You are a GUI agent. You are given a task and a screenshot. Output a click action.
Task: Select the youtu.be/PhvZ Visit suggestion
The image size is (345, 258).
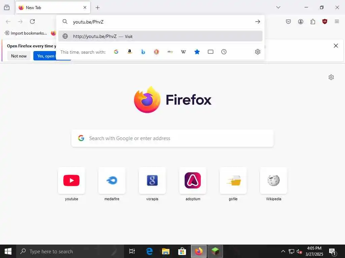[160, 36]
